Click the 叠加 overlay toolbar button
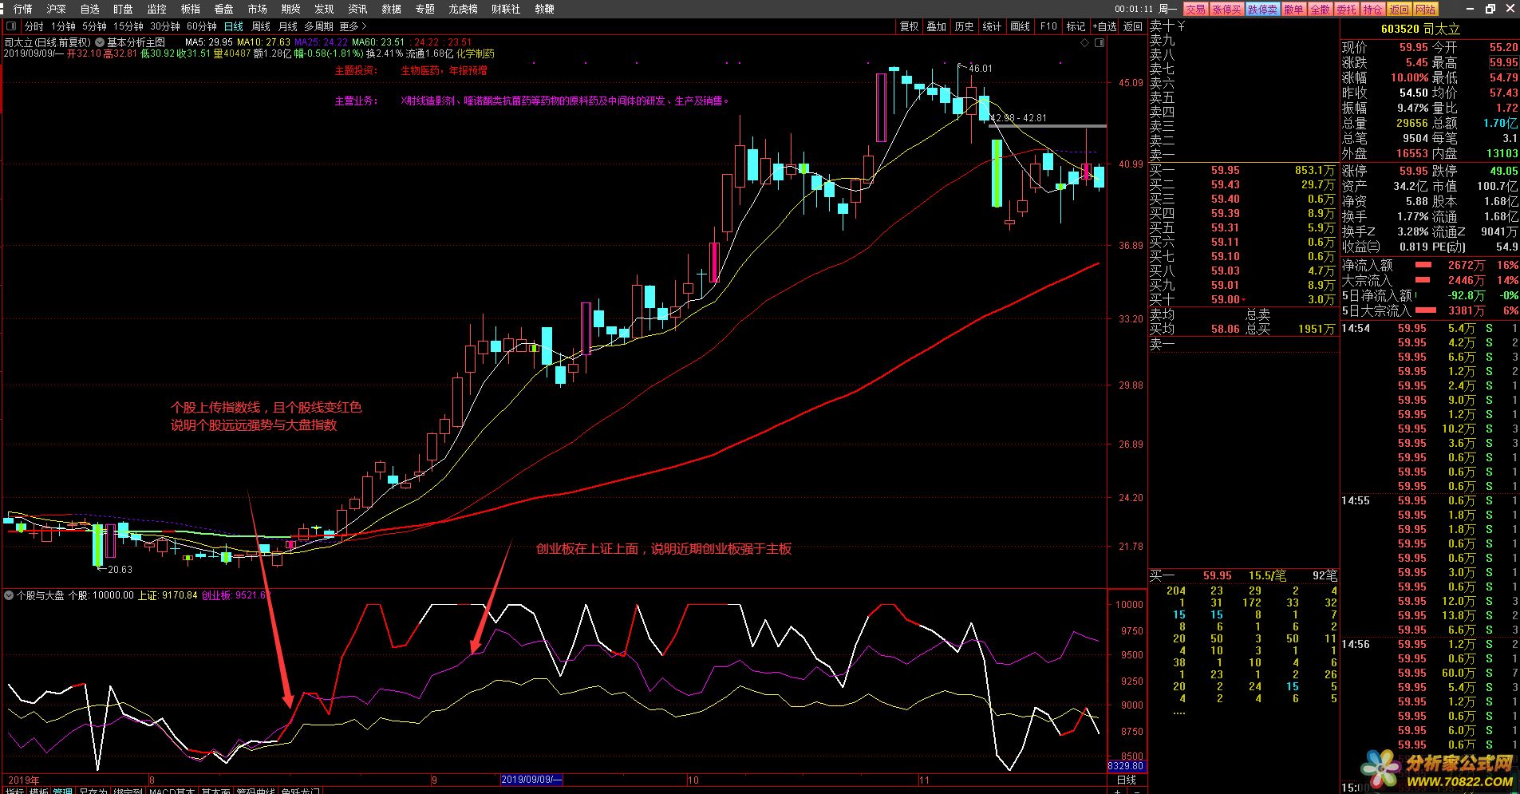1520x794 pixels. coord(936,26)
